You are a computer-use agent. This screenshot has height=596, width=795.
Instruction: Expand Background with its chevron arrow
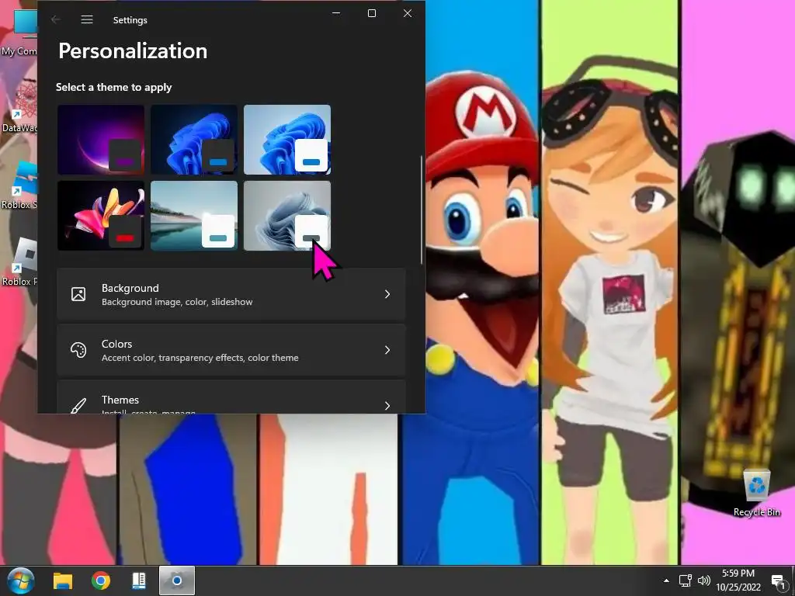(x=387, y=294)
